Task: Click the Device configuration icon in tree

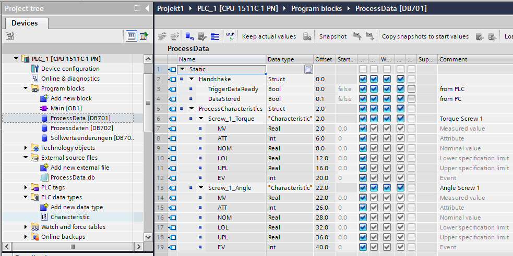Action: click(x=35, y=69)
